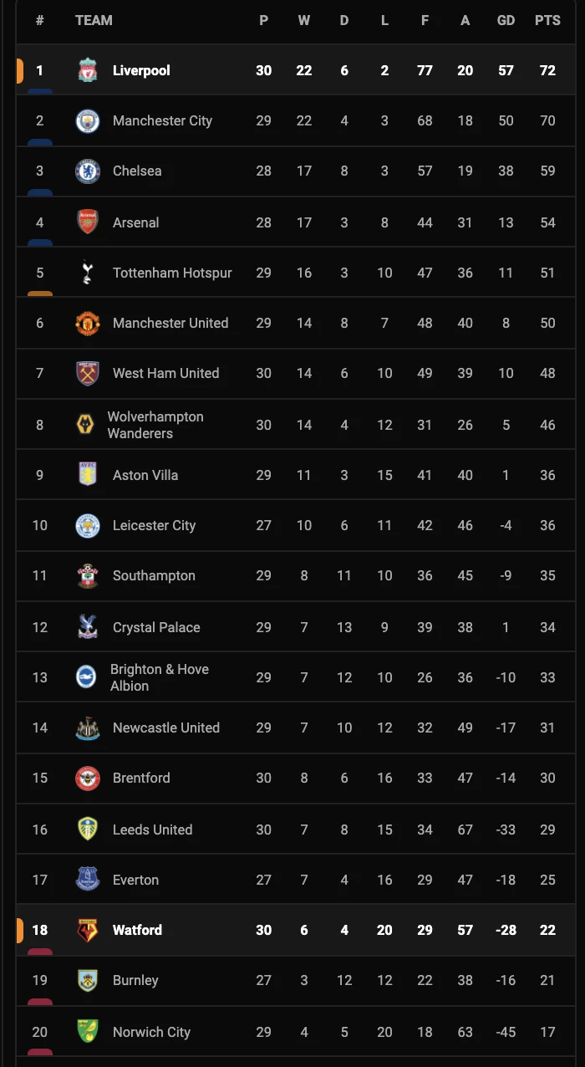
Task: Click the Manchester City club crest
Action: click(88, 120)
